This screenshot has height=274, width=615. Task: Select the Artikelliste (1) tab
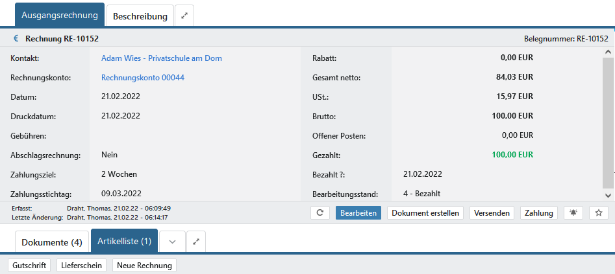coord(124,242)
